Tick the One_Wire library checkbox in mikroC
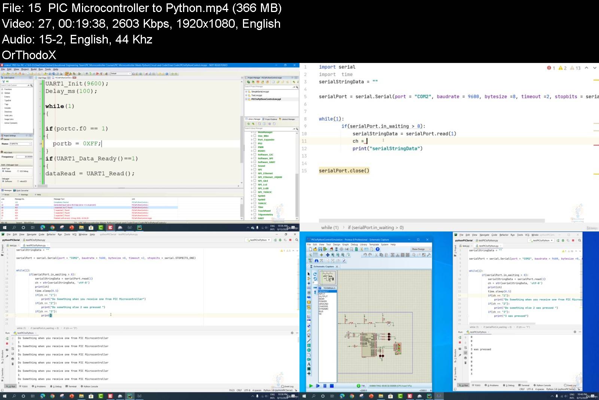This screenshot has width=599, height=400. pos(255,136)
